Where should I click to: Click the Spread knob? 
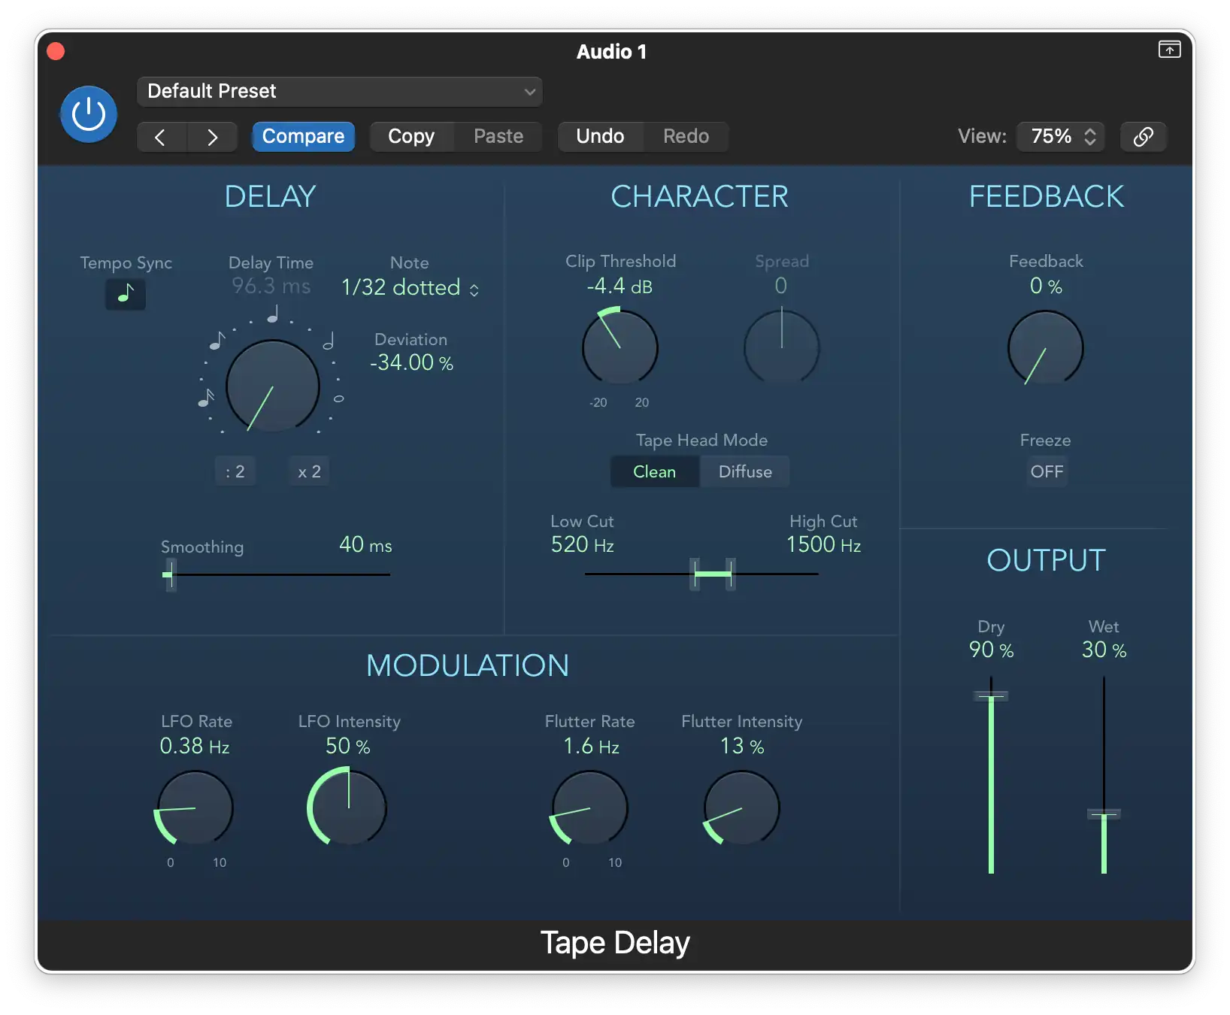click(782, 347)
